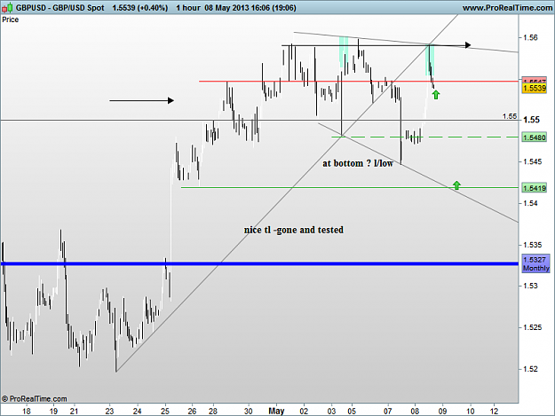Select the green 1.5480 price level tag

534,137
